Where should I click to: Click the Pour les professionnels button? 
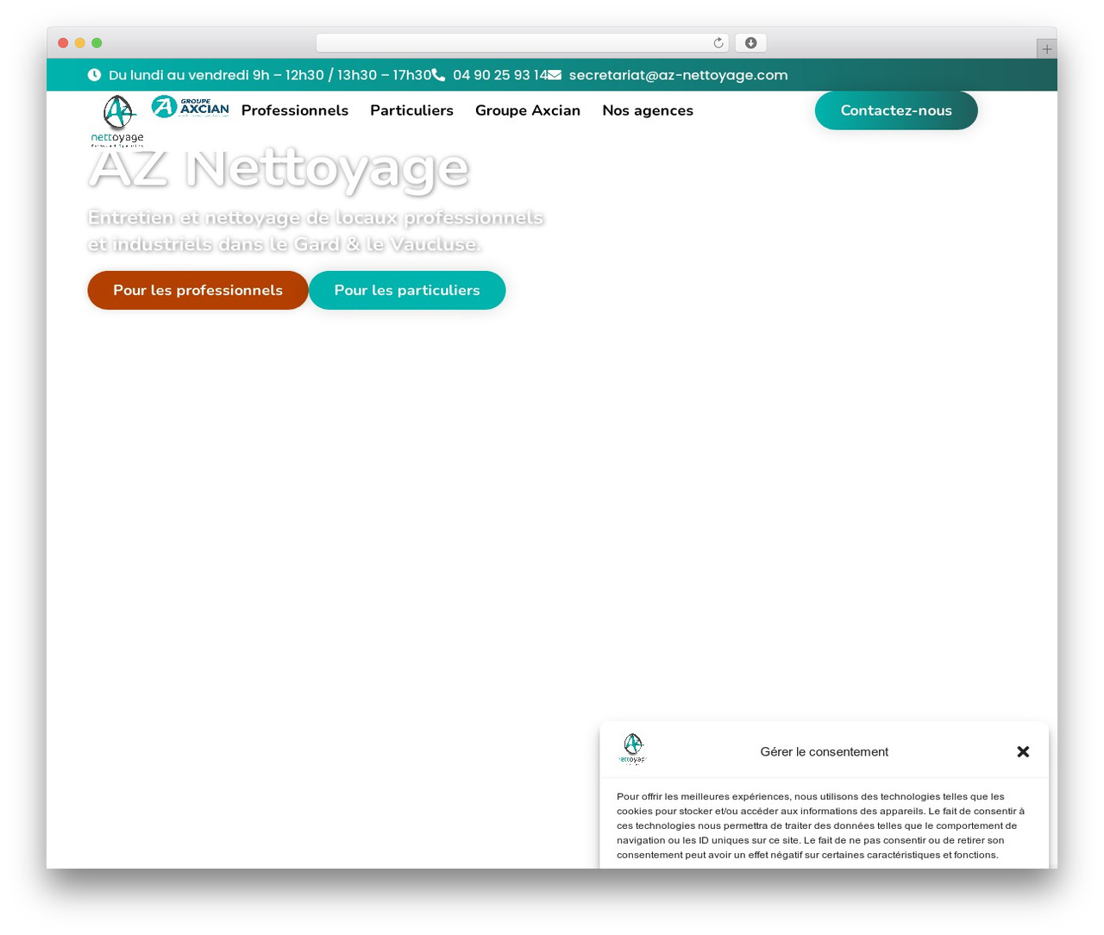pyautogui.click(x=198, y=290)
